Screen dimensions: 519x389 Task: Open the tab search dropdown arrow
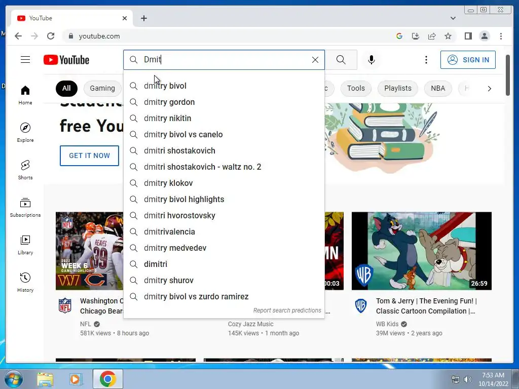[x=453, y=18]
